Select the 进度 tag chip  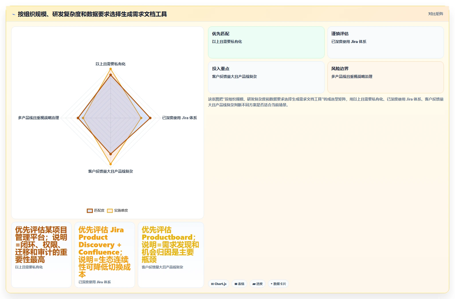pyautogui.click(x=258, y=284)
